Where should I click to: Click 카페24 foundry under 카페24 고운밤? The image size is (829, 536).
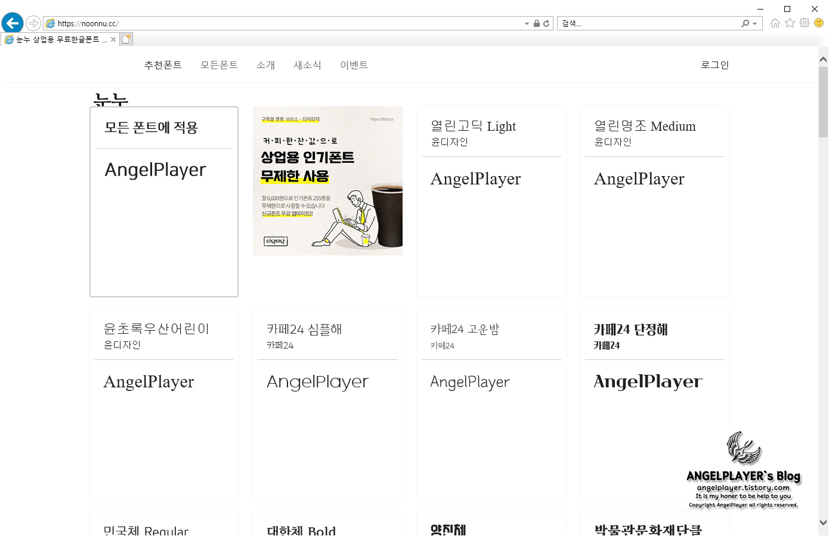click(443, 346)
